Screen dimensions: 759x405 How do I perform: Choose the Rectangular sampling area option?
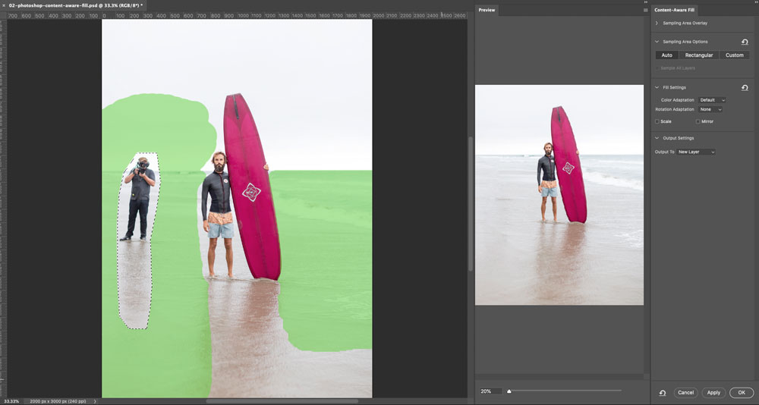tap(698, 55)
